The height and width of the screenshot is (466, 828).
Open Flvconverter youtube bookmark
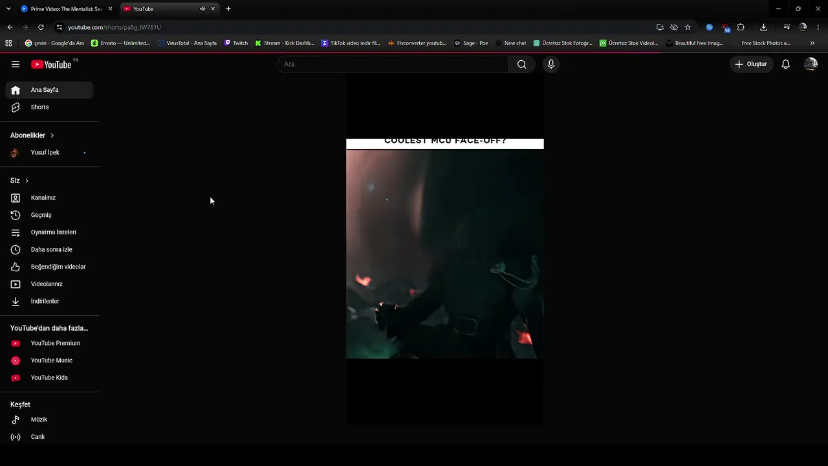(x=417, y=43)
